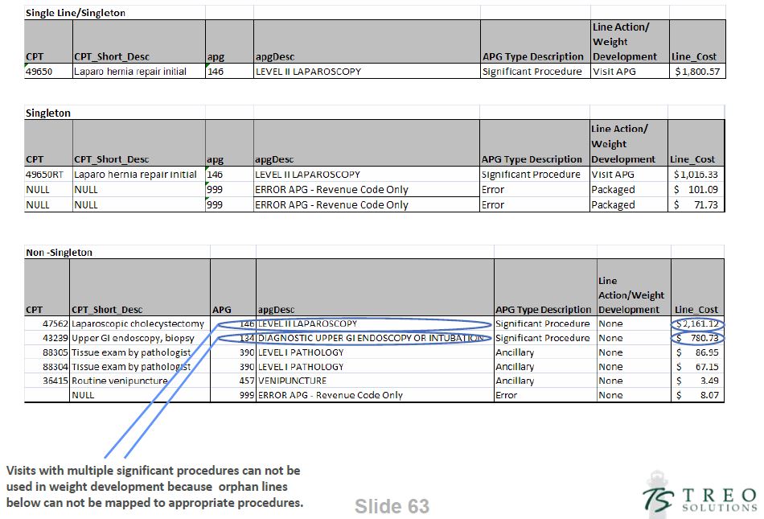Click the Ancillary cell in the VENIPUNCTURE row
The width and height of the screenshot is (764, 519).
tap(515, 381)
